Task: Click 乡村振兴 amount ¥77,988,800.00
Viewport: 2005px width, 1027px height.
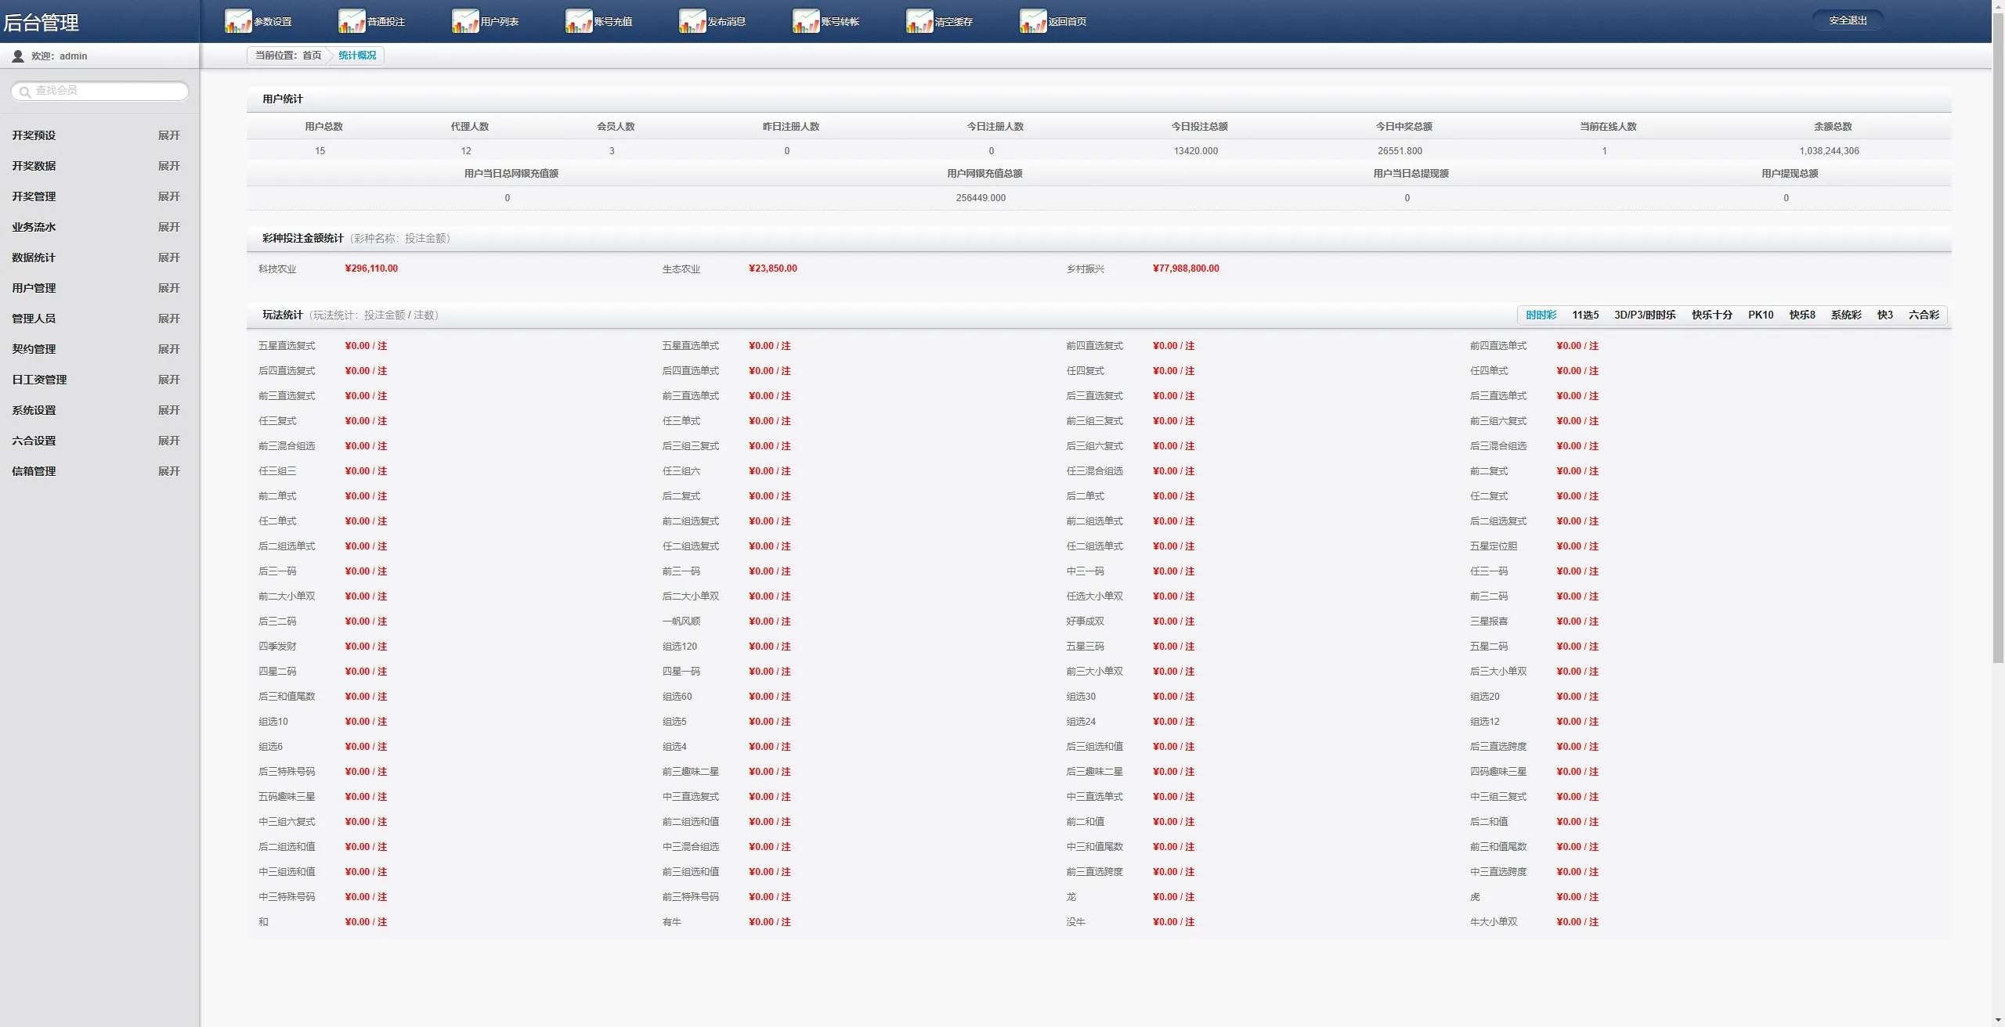Action: pyautogui.click(x=1186, y=268)
